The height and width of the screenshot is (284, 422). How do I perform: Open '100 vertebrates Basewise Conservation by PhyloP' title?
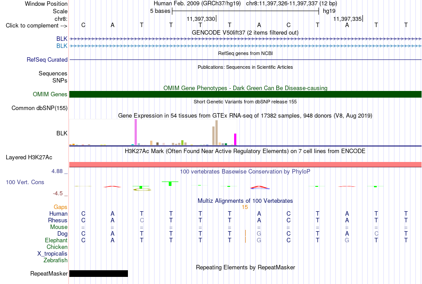[245, 172]
